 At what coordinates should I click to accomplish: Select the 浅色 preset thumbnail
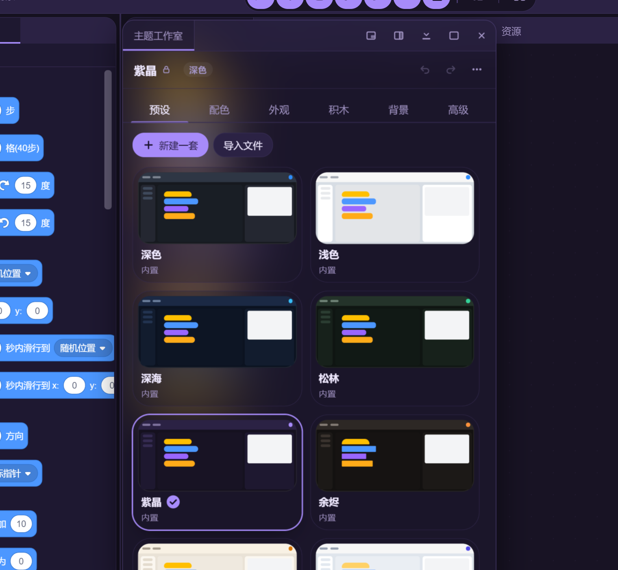click(x=395, y=208)
